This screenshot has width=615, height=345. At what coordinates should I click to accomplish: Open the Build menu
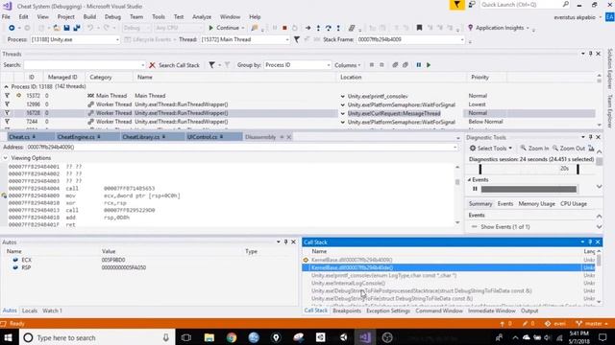coord(89,17)
